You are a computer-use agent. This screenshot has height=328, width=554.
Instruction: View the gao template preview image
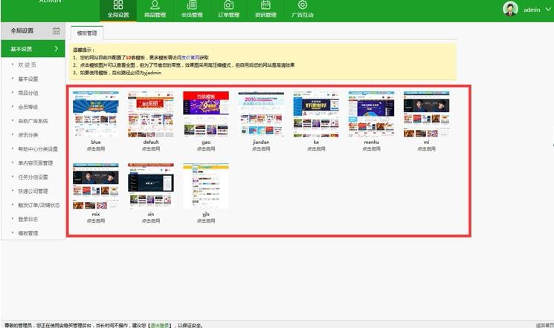click(206, 114)
